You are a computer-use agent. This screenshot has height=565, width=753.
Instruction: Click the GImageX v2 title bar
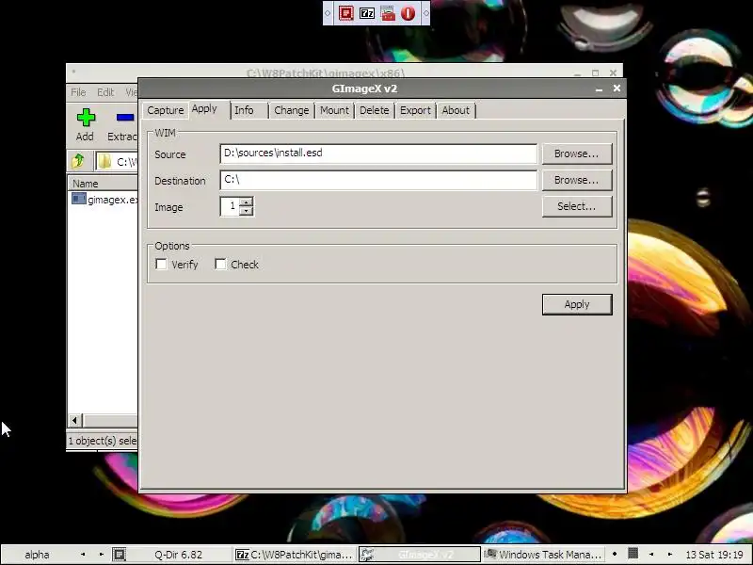tap(364, 89)
